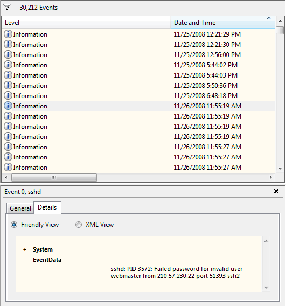Select the 11/25/2008 5:50:36 PM timestamp
Viewport: 286px width, 306px height.
(x=205, y=86)
